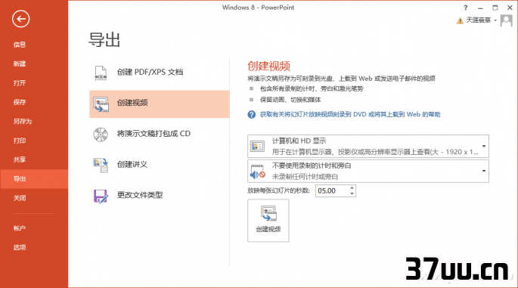Open the 天涯衰草 account dropdown arrow
This screenshot has width=518, height=288.
495,20
